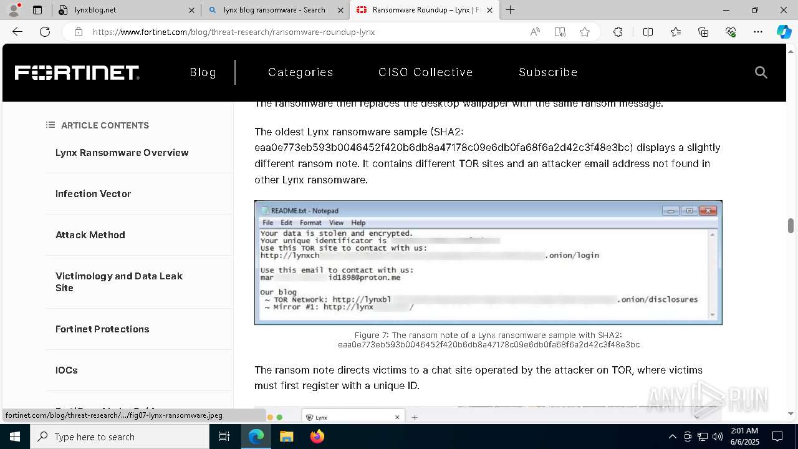
Task: Jump to Fortinet Protections section
Action: click(102, 329)
